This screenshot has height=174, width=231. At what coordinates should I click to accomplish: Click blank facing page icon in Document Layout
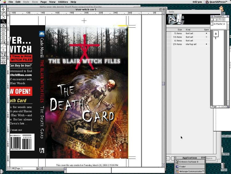(215, 20)
